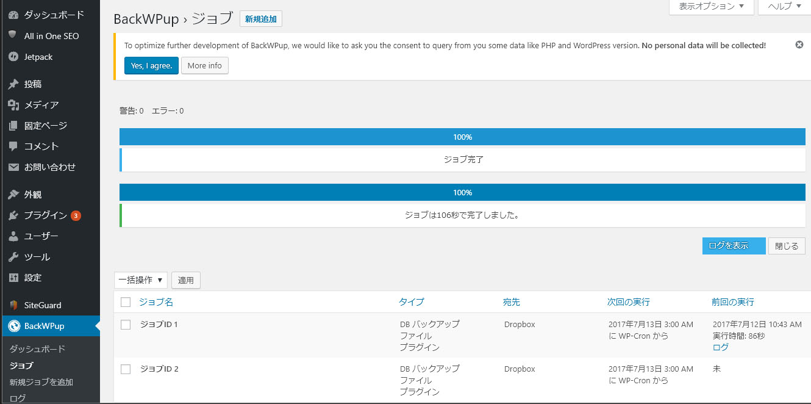
Task: Click the envelope icon beside お問い合わせ
Action: click(13, 167)
